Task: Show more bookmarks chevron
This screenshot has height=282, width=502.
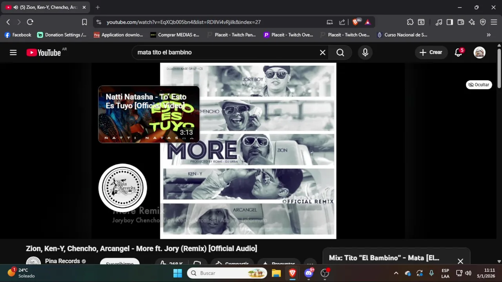Action: coord(489,35)
